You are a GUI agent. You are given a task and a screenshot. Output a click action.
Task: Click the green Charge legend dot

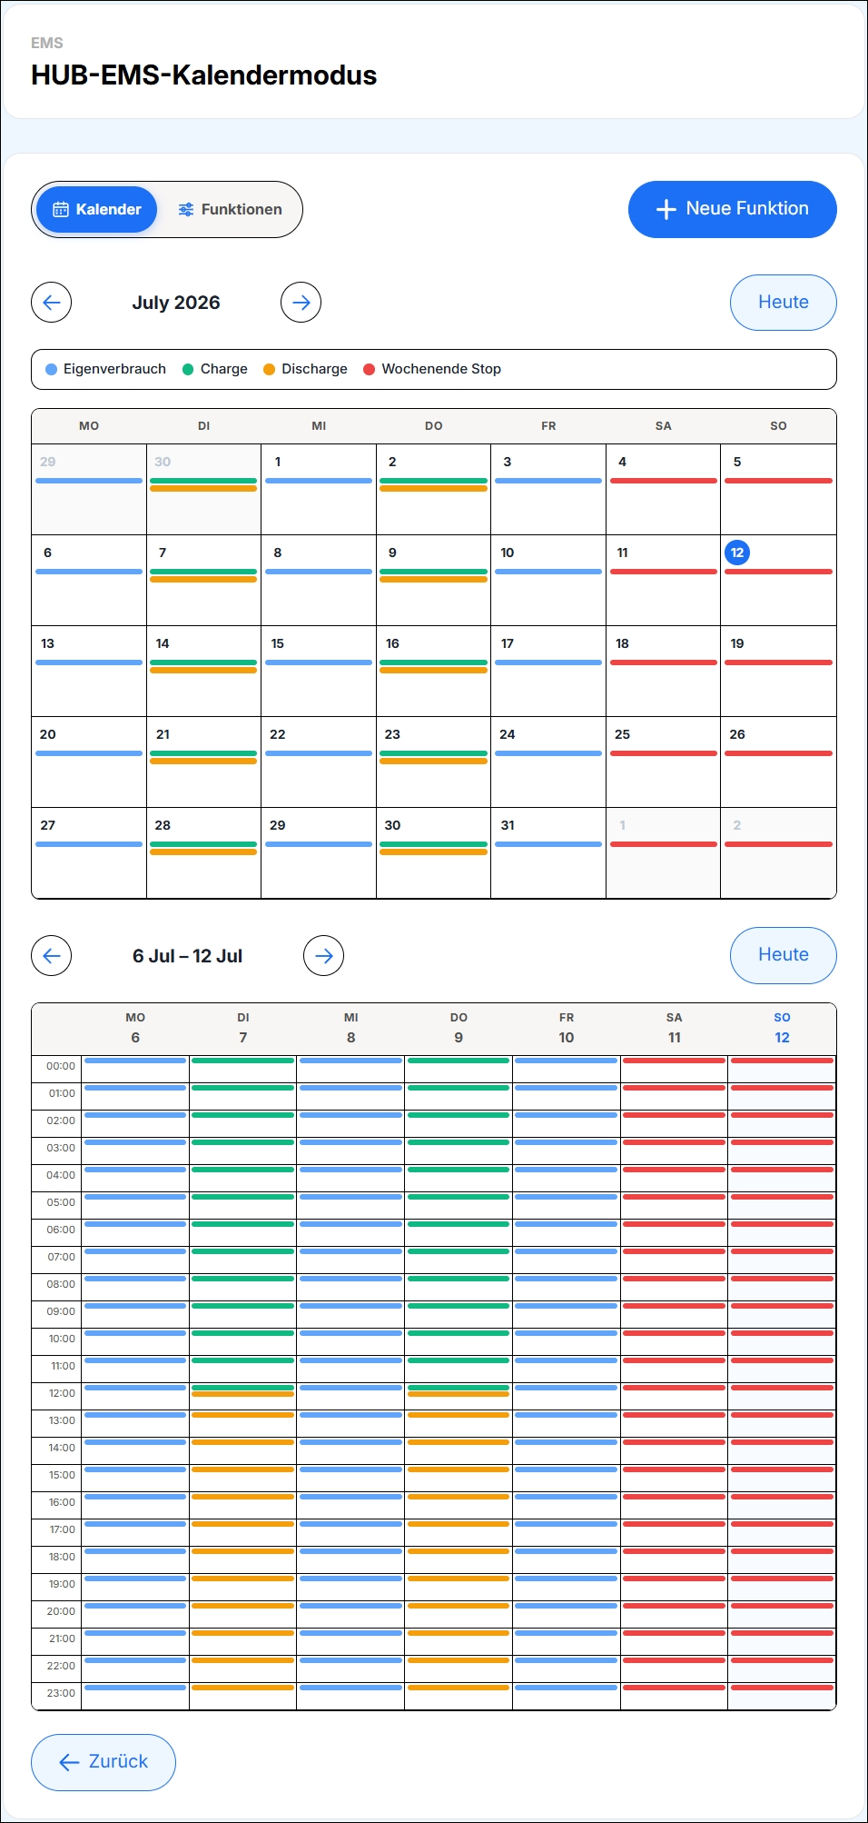[188, 369]
